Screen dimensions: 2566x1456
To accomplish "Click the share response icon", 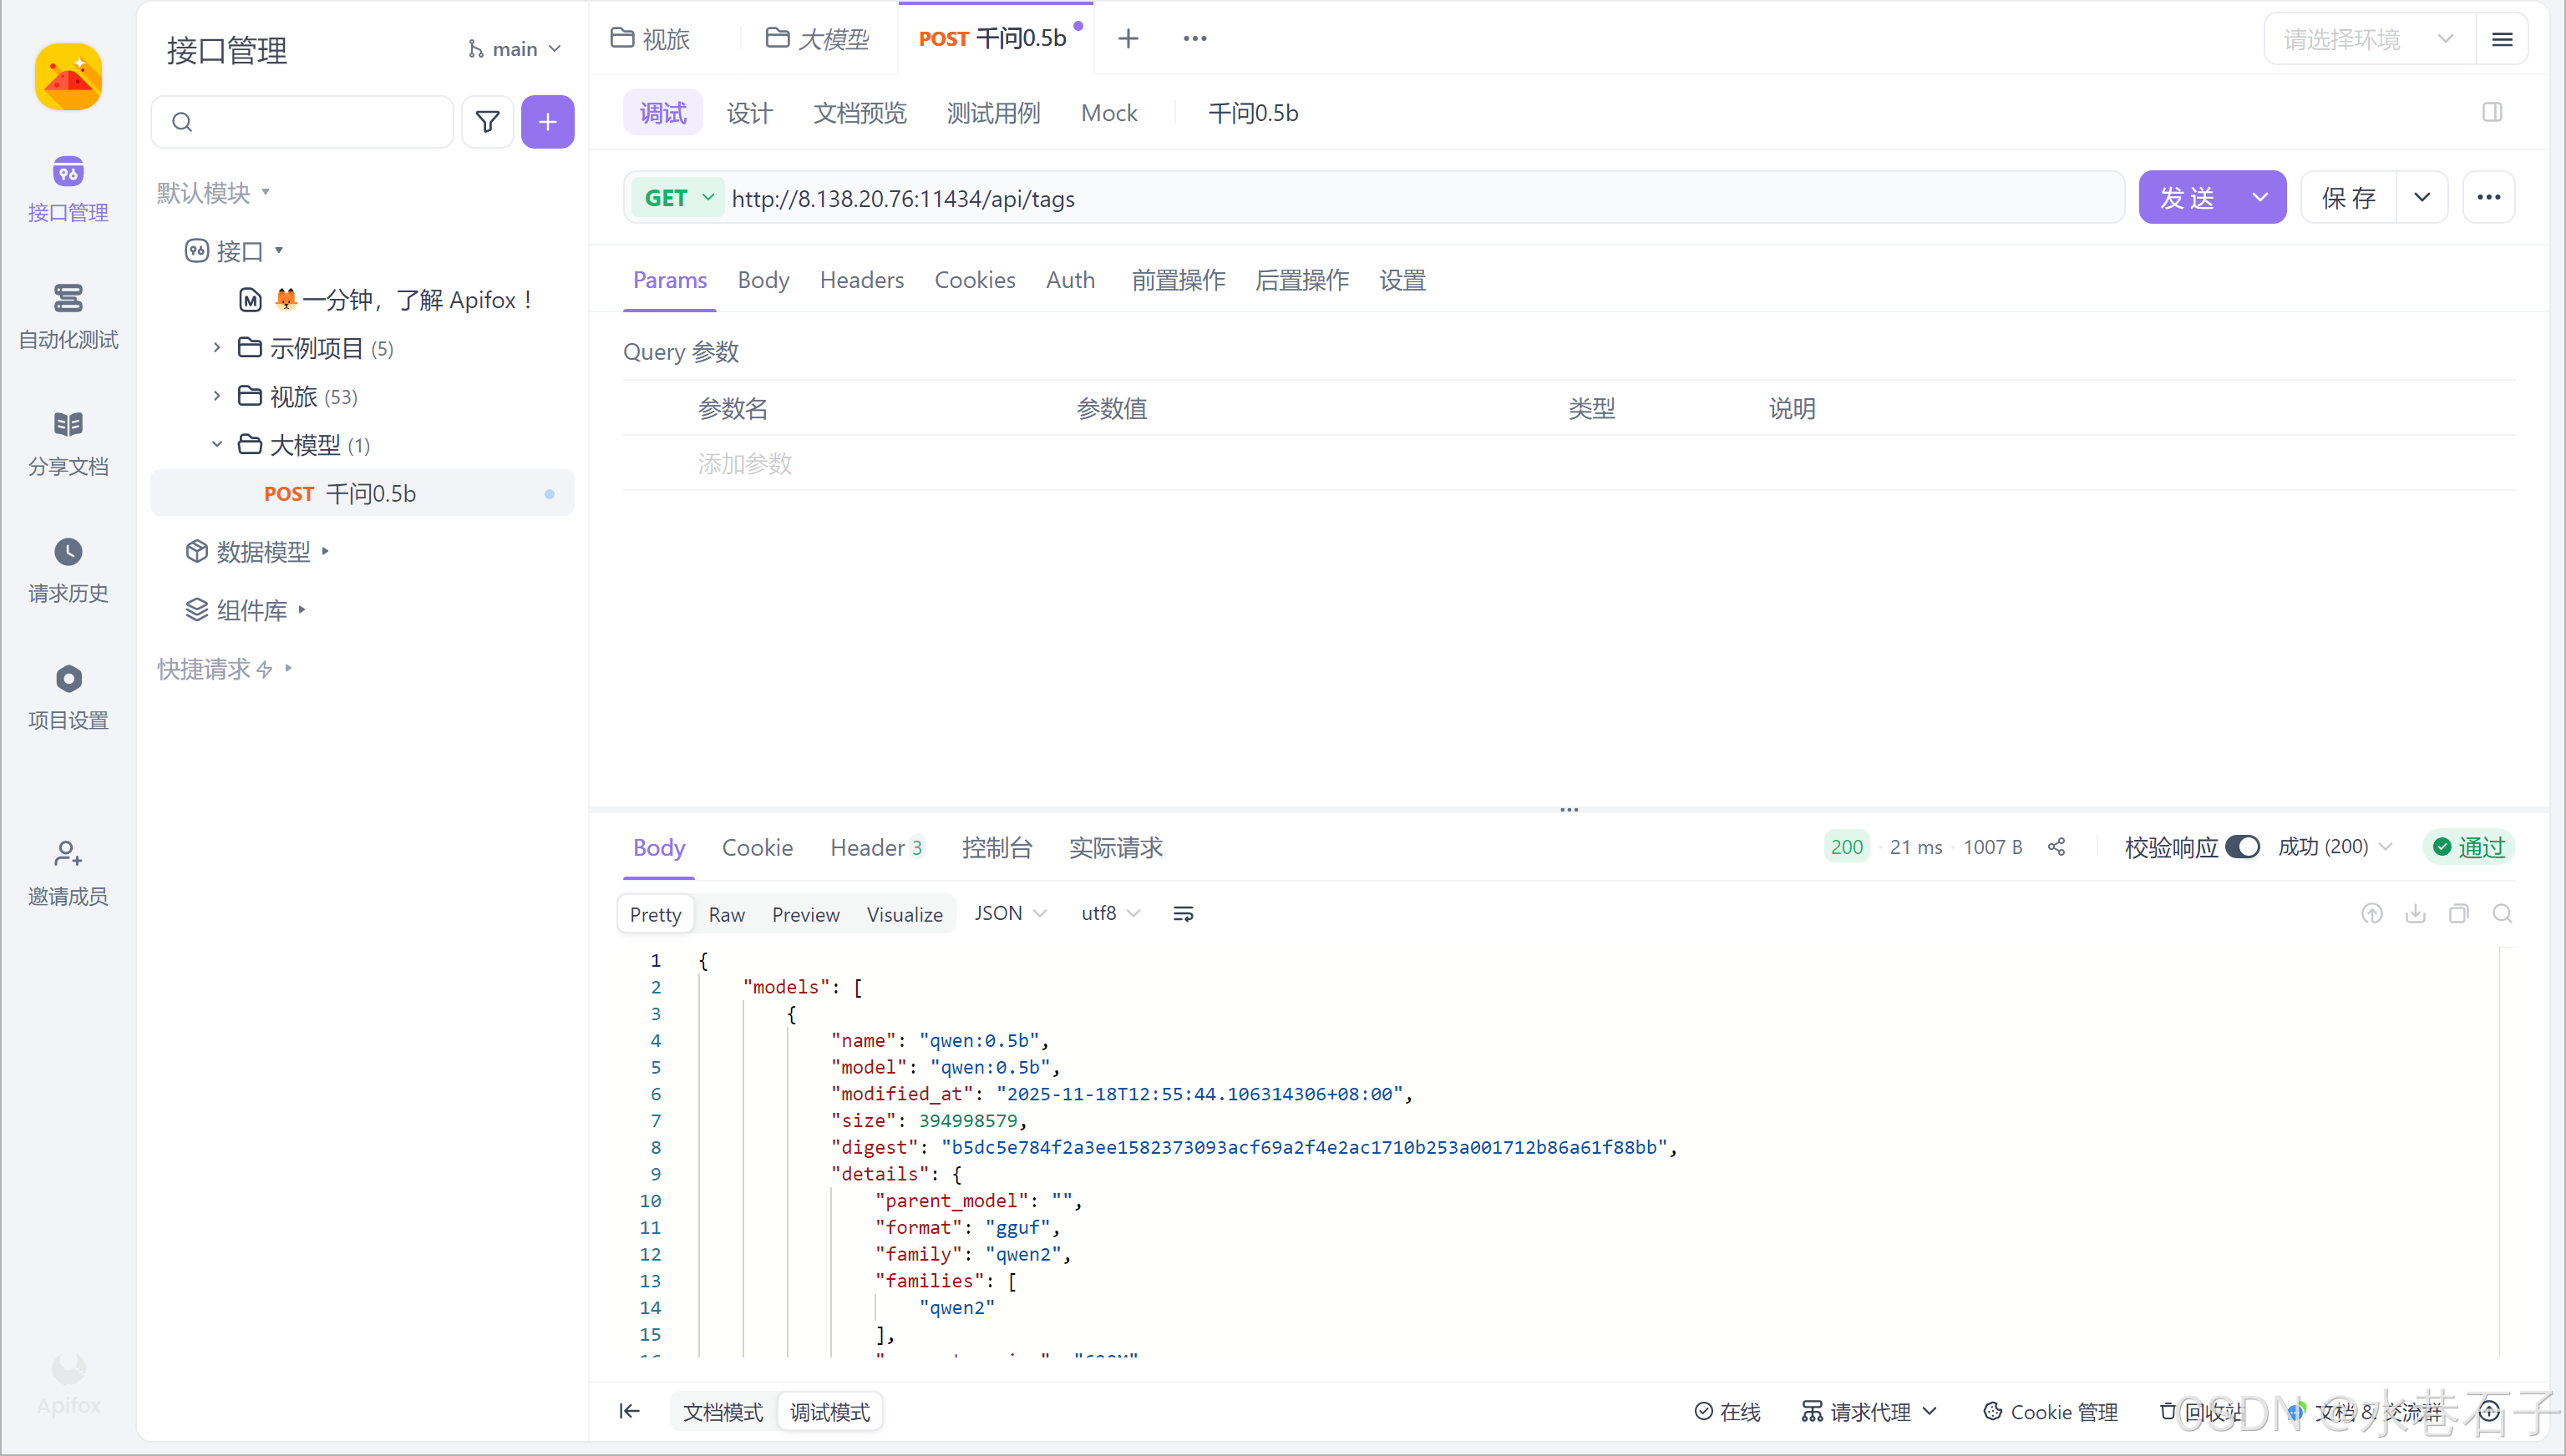I will pyautogui.click(x=2056, y=847).
